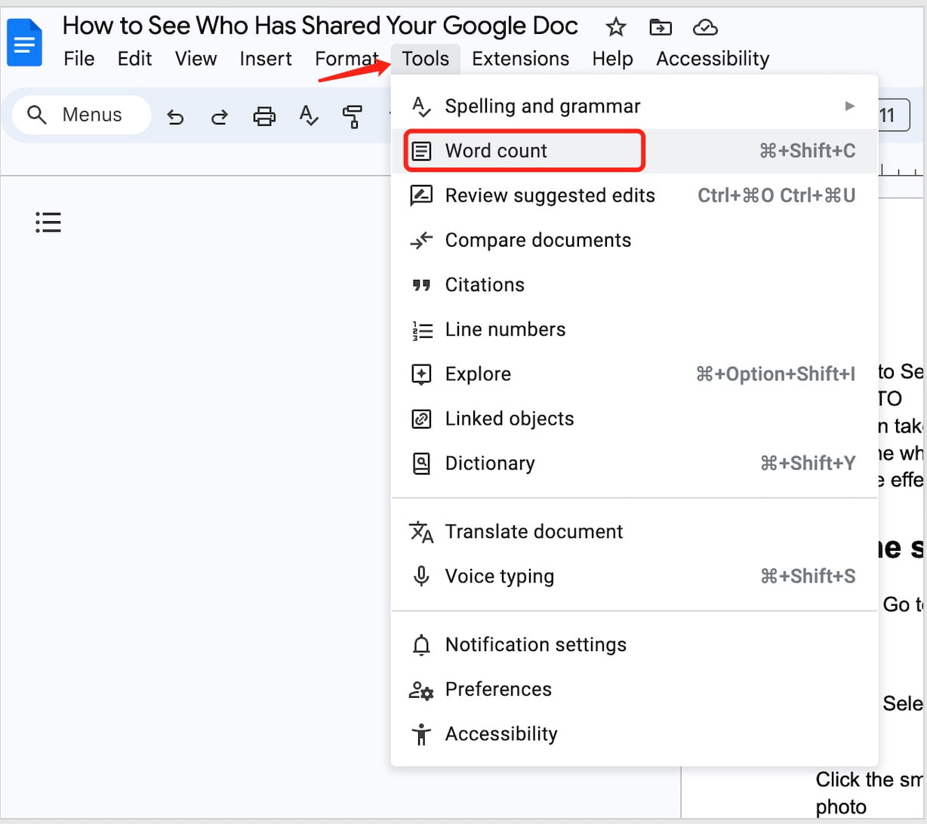This screenshot has height=824, width=927.
Task: Click the Preferences person-gear icon
Action: click(420, 690)
